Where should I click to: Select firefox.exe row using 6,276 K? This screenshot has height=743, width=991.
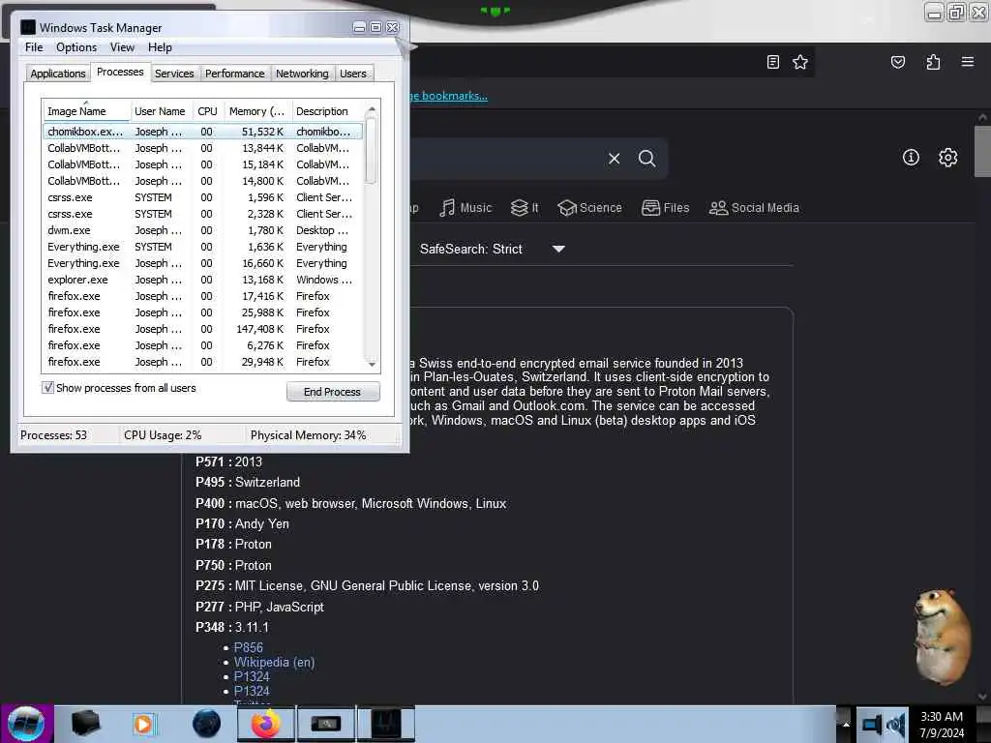[x=202, y=345]
